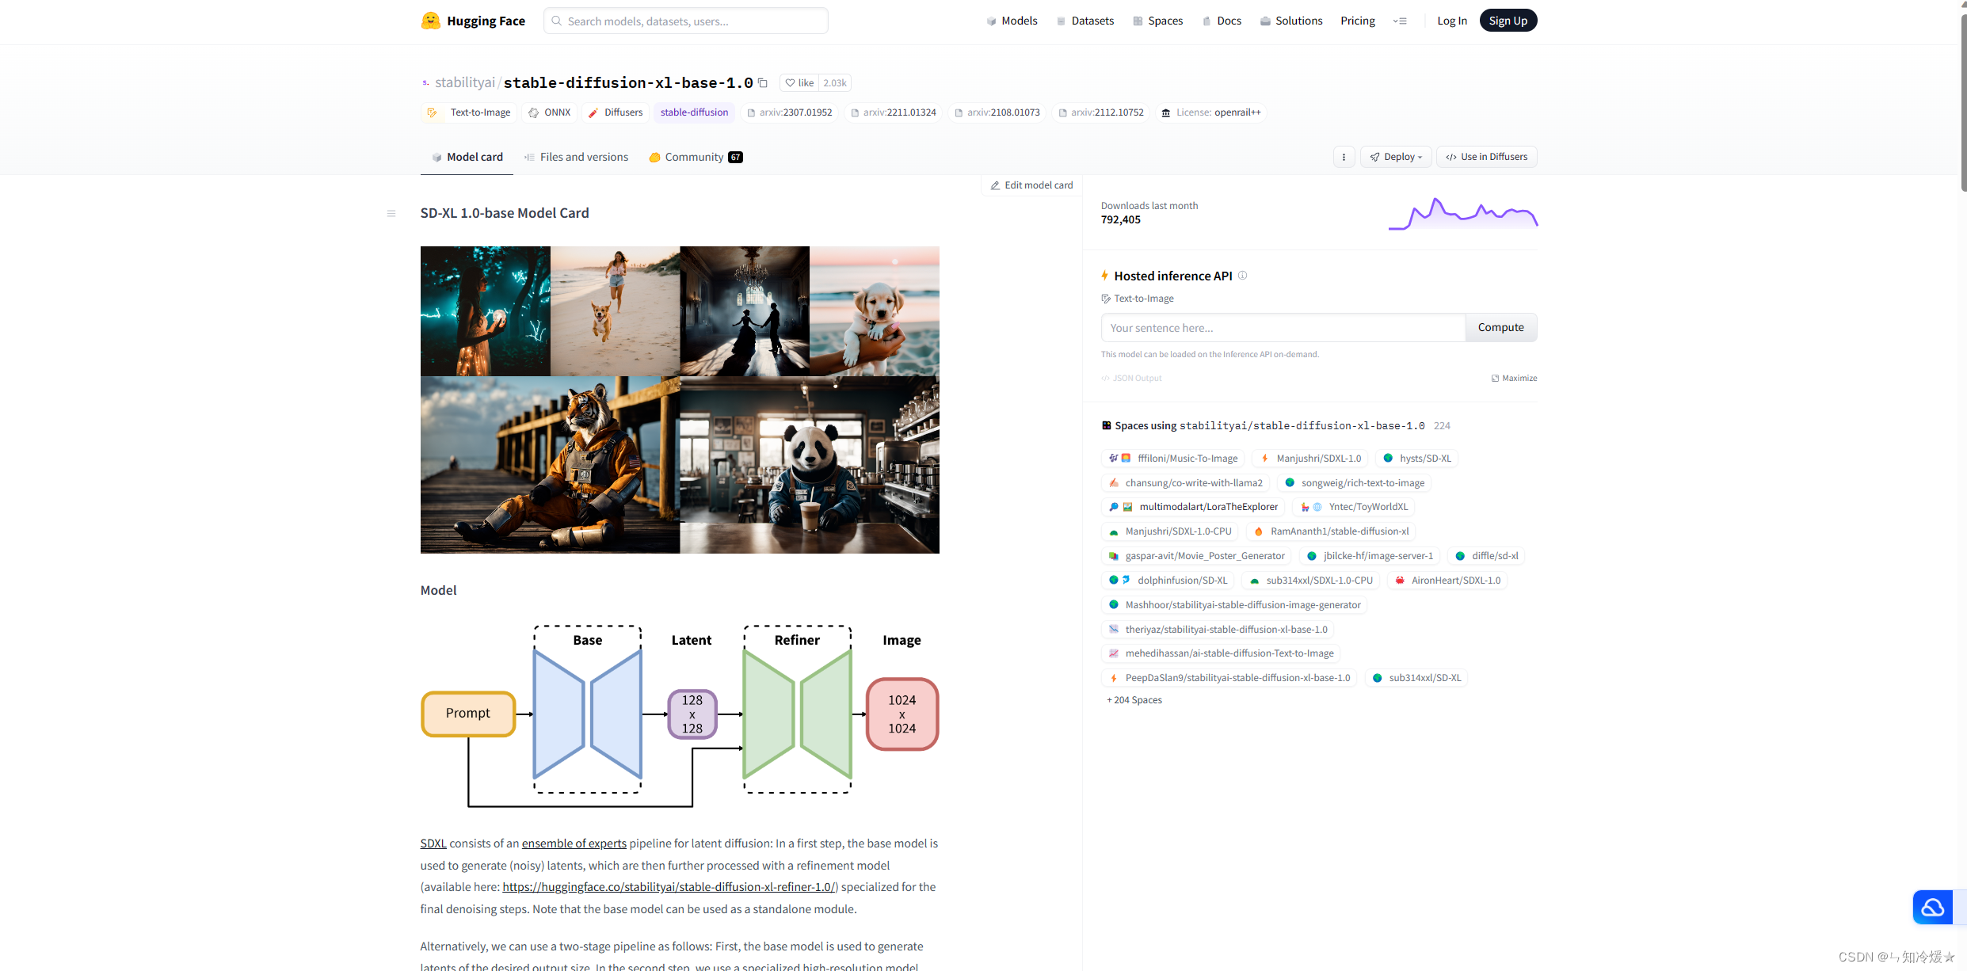Maximize the inference widget

(x=1514, y=378)
